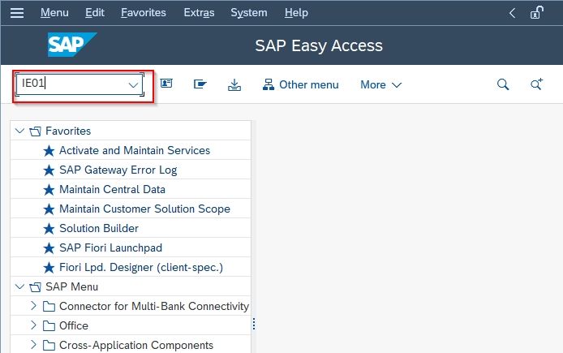
Task: Open the Menu menu
Action: click(x=54, y=13)
